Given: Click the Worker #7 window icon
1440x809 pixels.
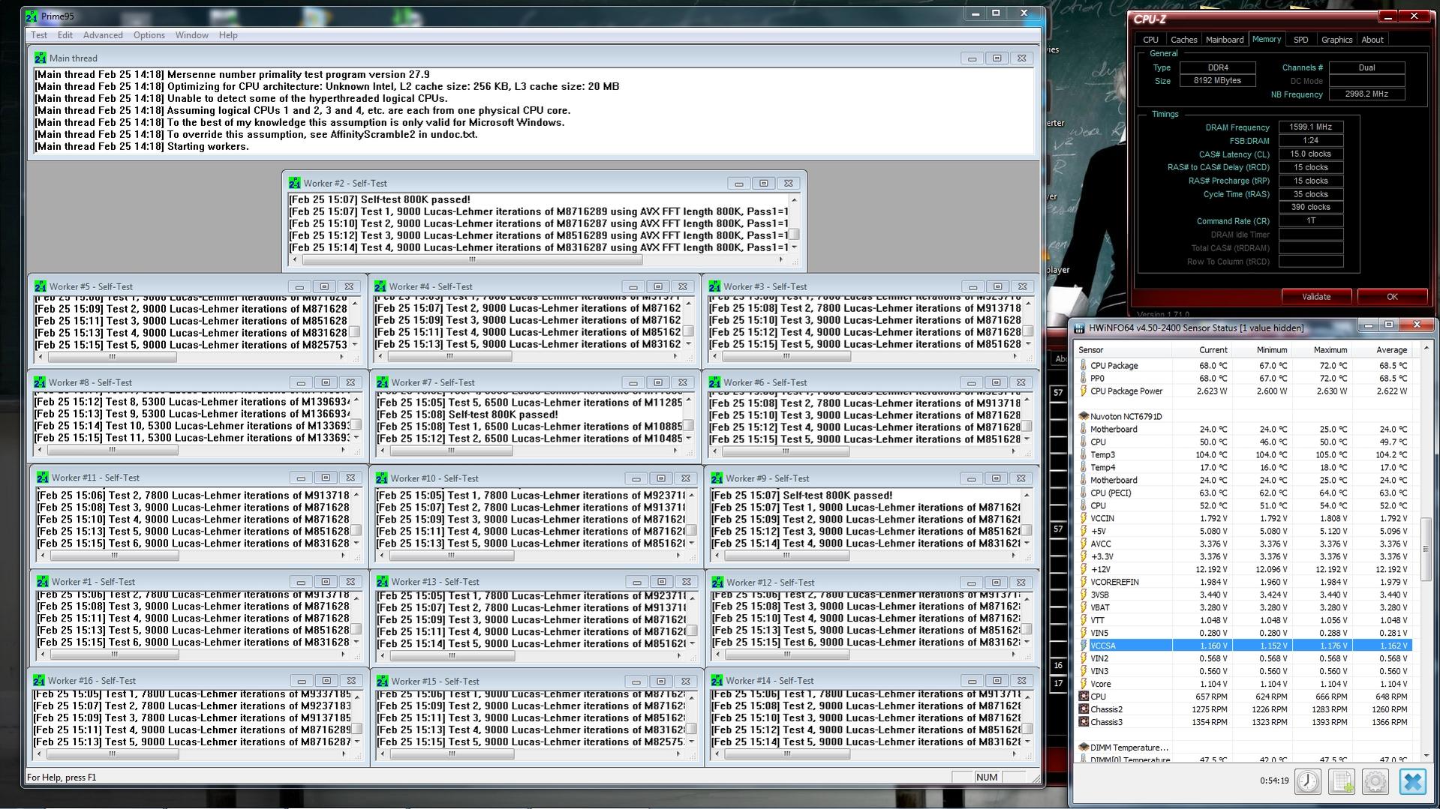Looking at the screenshot, I should 382,382.
